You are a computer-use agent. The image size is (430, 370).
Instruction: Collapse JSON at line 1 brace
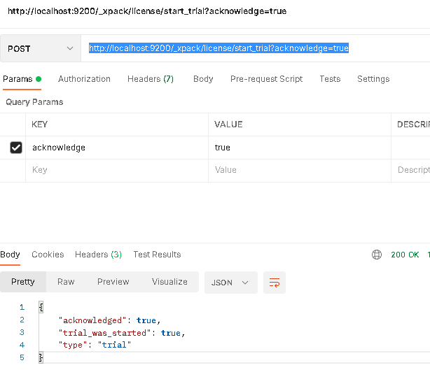point(41,307)
